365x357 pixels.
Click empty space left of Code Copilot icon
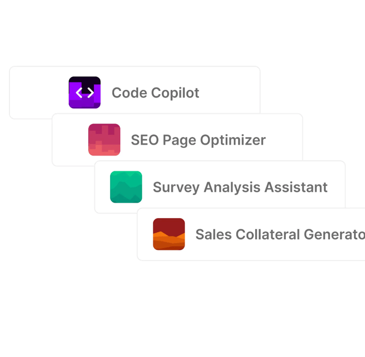pyautogui.click(x=39, y=93)
